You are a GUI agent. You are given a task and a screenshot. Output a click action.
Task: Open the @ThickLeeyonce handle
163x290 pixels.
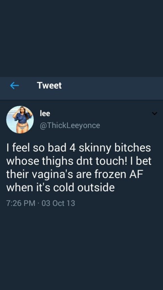(x=70, y=125)
